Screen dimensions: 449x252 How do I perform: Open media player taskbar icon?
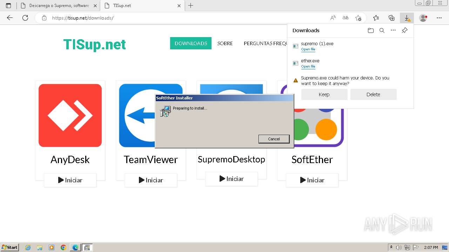(52, 247)
